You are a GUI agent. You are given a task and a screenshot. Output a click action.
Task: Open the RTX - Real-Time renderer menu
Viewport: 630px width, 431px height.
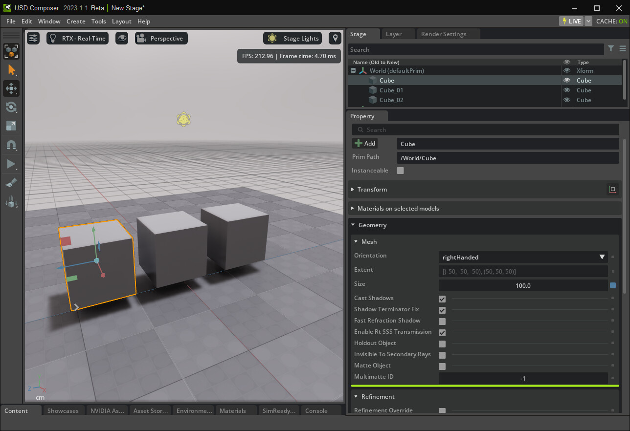coord(77,38)
